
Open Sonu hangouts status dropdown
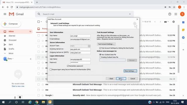coord(13,59)
